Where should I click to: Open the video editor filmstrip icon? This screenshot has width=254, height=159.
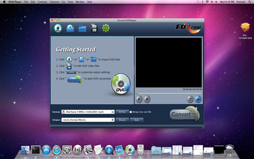94,28
